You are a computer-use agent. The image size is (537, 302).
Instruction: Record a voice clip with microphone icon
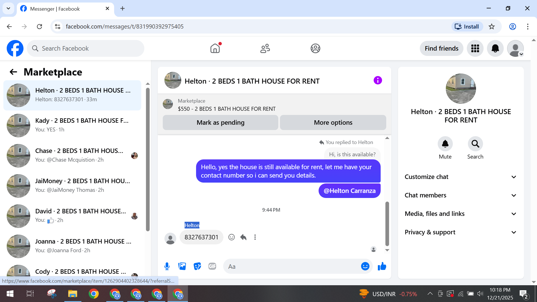pyautogui.click(x=167, y=266)
